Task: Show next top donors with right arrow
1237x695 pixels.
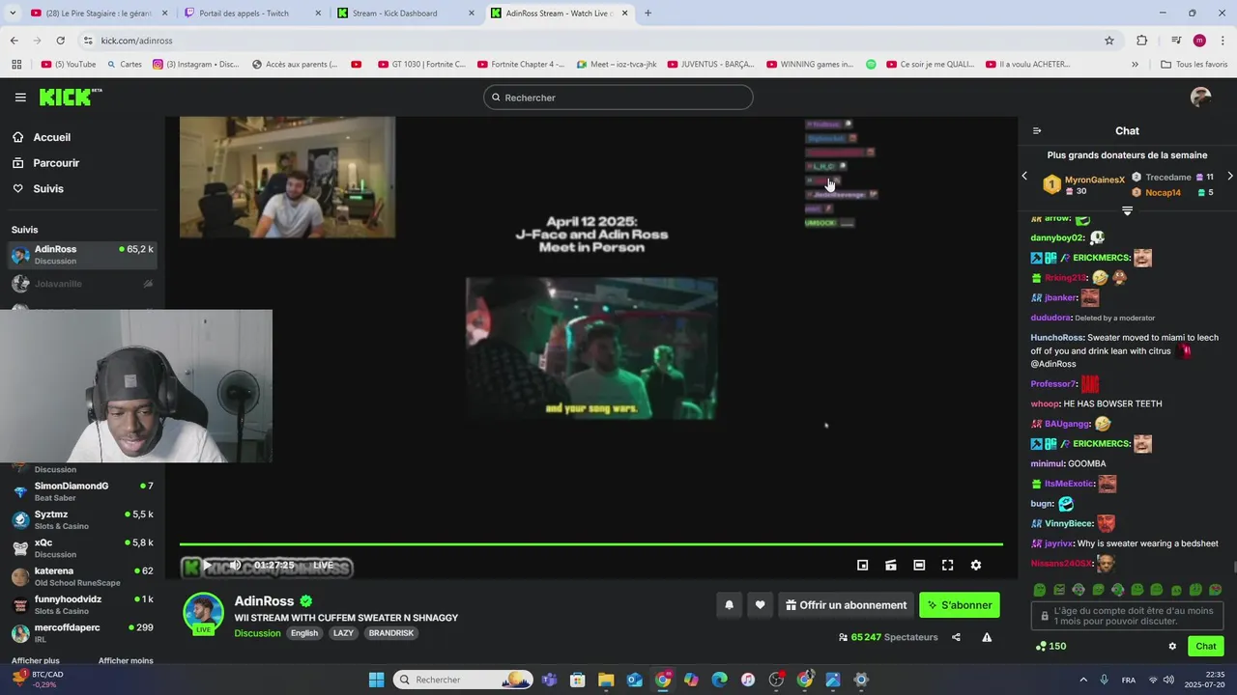Action: tap(1229, 177)
